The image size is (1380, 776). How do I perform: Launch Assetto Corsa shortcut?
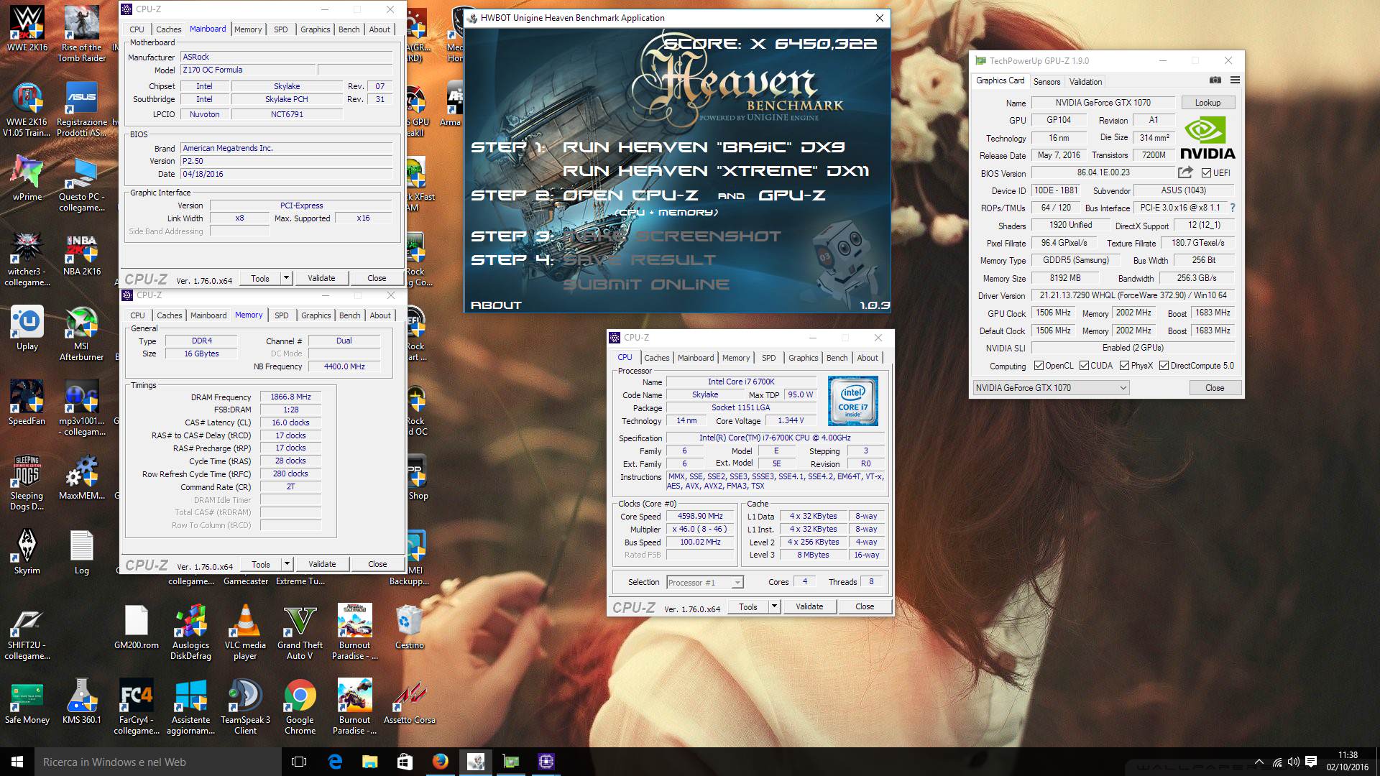(x=409, y=701)
